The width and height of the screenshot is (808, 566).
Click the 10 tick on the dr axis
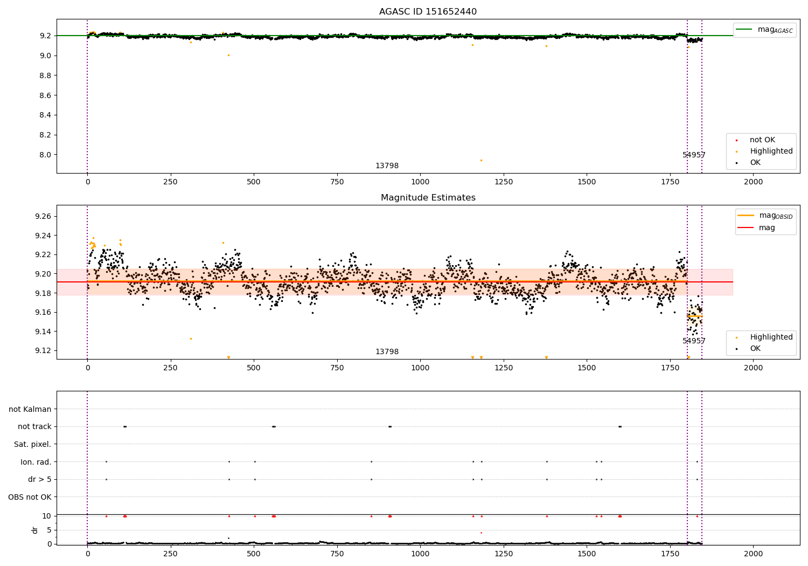(x=47, y=516)
